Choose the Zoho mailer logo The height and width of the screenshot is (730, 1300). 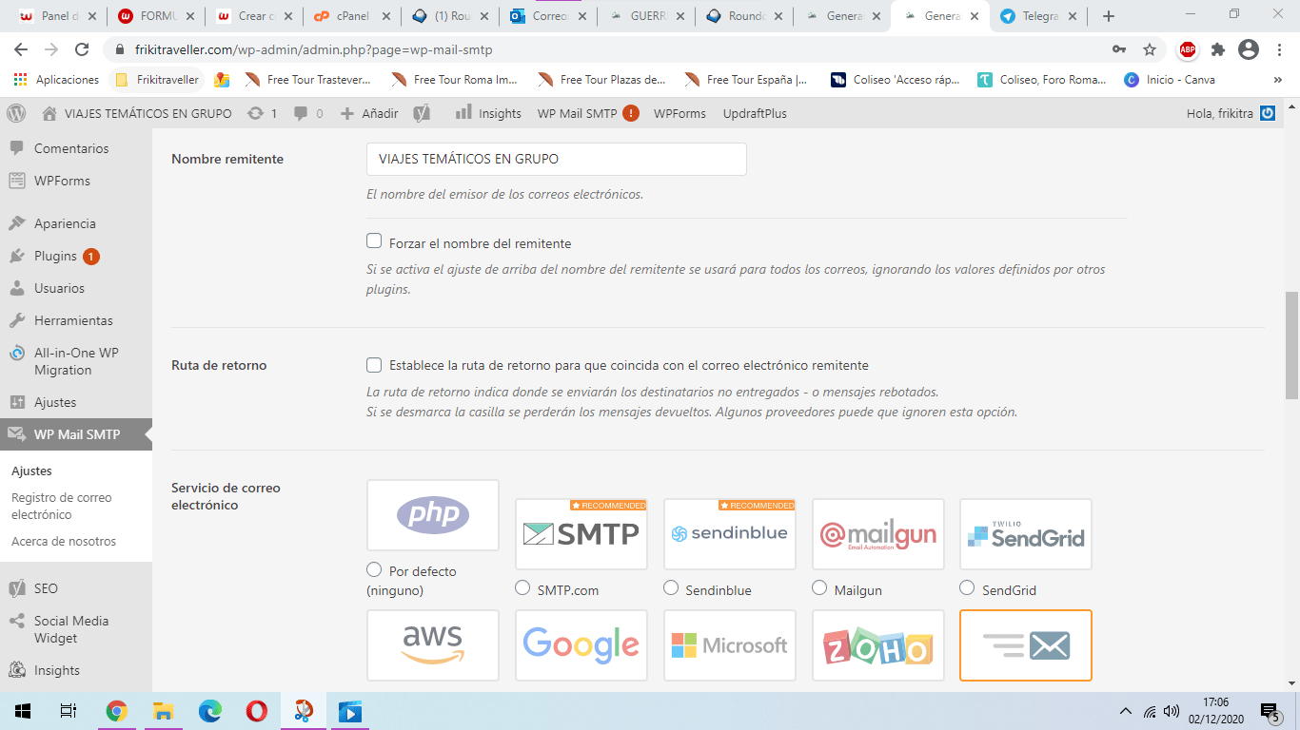tap(878, 645)
